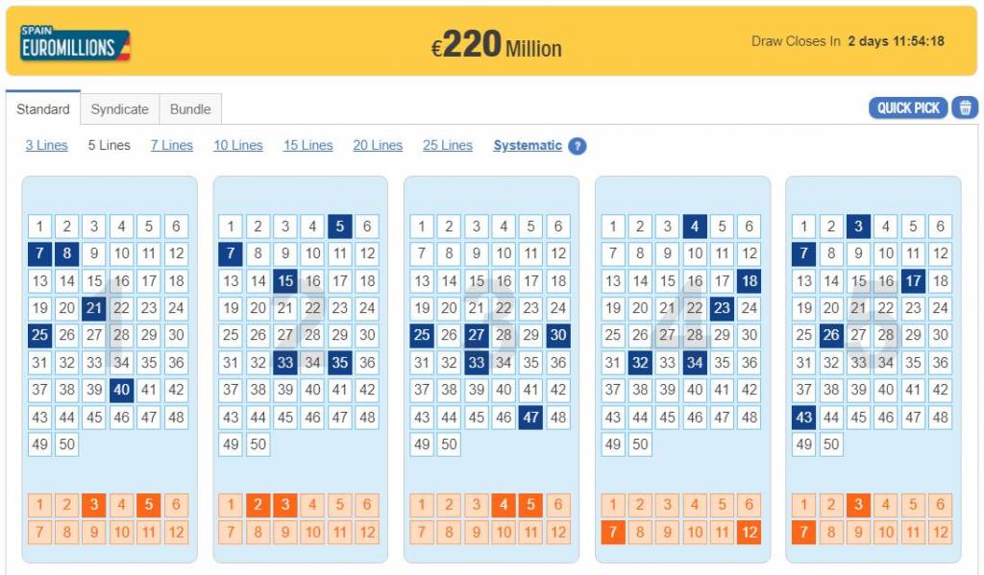984x575 pixels.
Task: Click the 25 Lines link
Action: pyautogui.click(x=448, y=146)
